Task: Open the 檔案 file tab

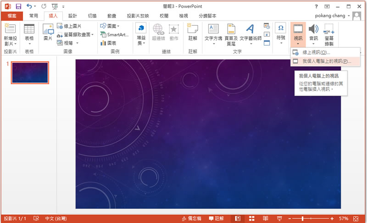Action: 12,16
